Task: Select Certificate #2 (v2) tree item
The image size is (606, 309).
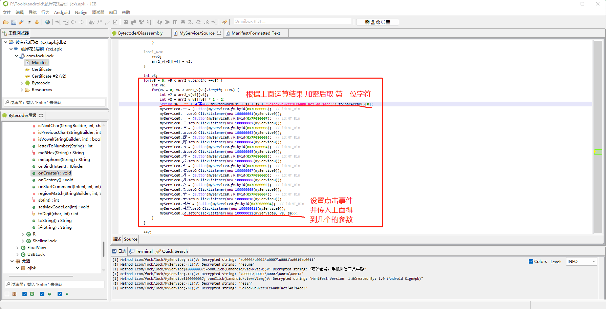Action: click(x=49, y=76)
